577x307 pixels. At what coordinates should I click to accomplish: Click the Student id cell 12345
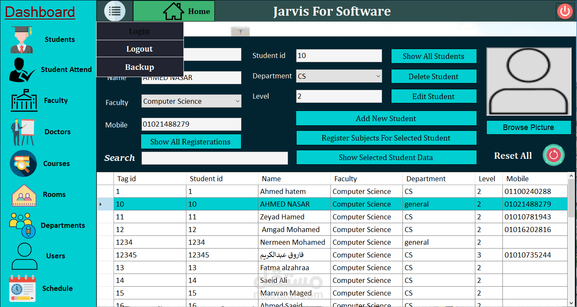coord(222,255)
